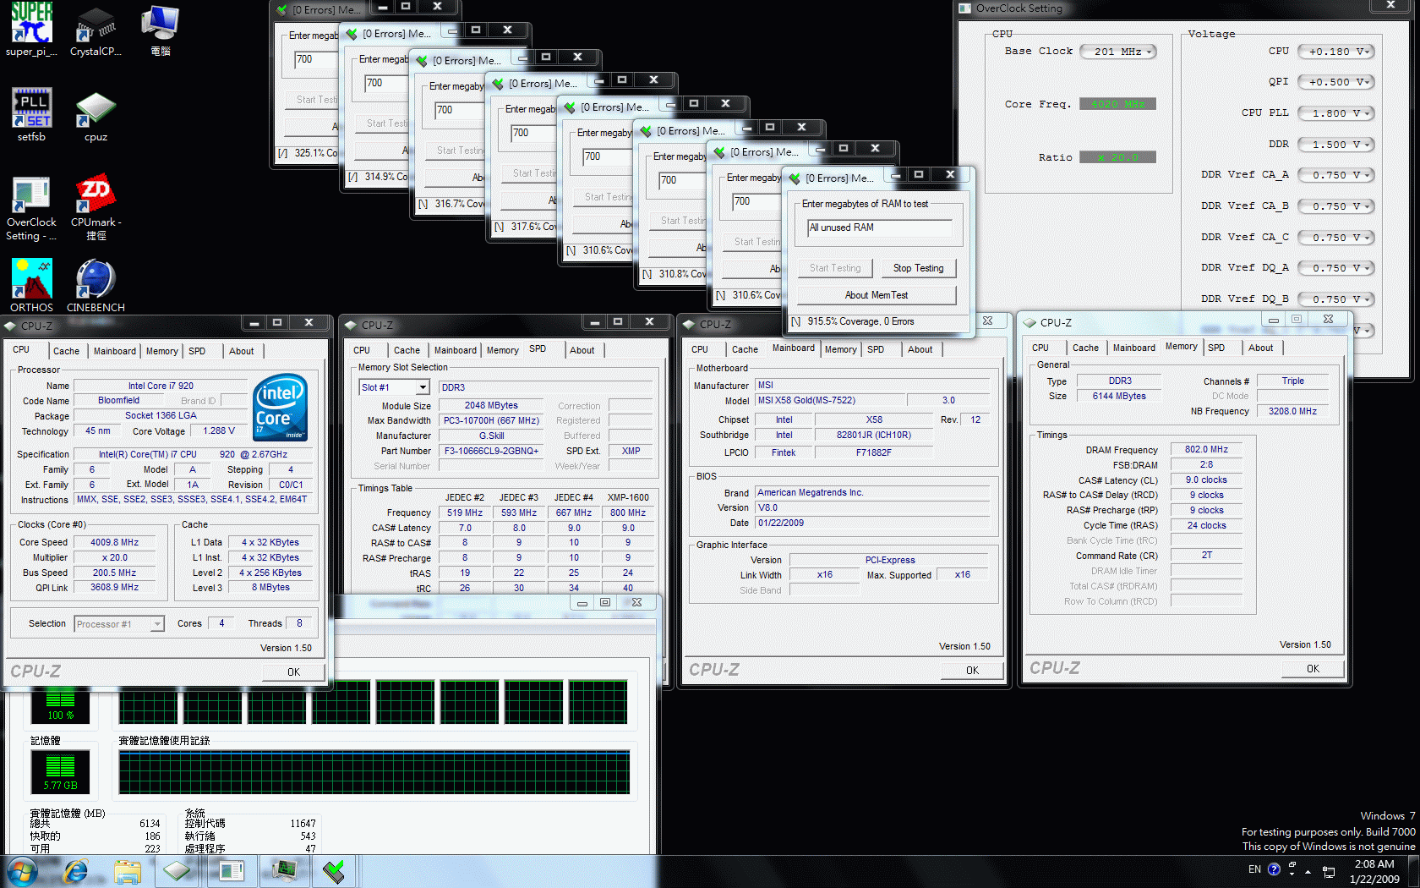This screenshot has width=1420, height=888.
Task: Open Windows Explorer folder on taskbar
Action: click(x=128, y=871)
